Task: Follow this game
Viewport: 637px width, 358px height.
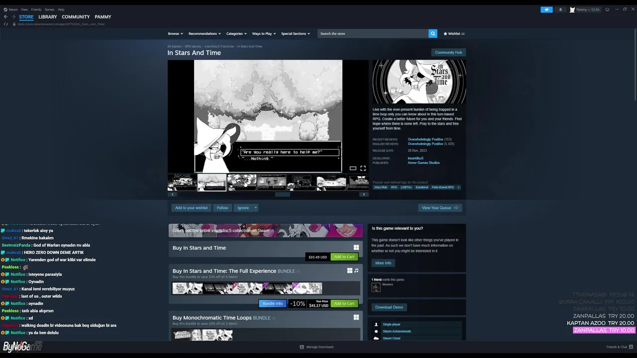Action: [x=222, y=208]
